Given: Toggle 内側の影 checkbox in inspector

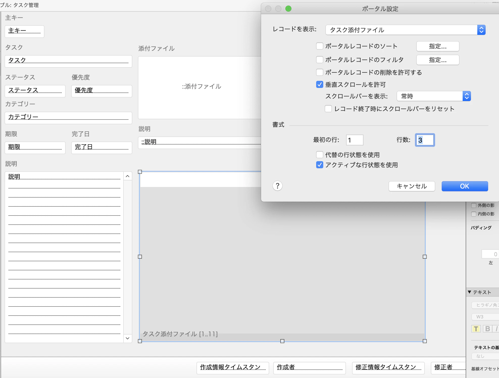Looking at the screenshot, I should click(x=474, y=214).
